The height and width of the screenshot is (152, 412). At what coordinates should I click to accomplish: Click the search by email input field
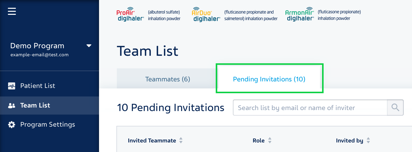(310, 108)
